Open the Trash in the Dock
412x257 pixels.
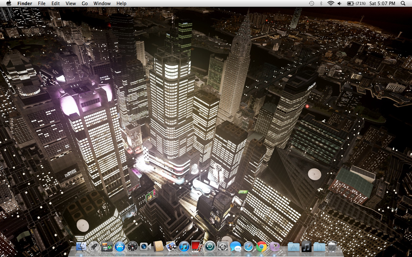(x=332, y=246)
